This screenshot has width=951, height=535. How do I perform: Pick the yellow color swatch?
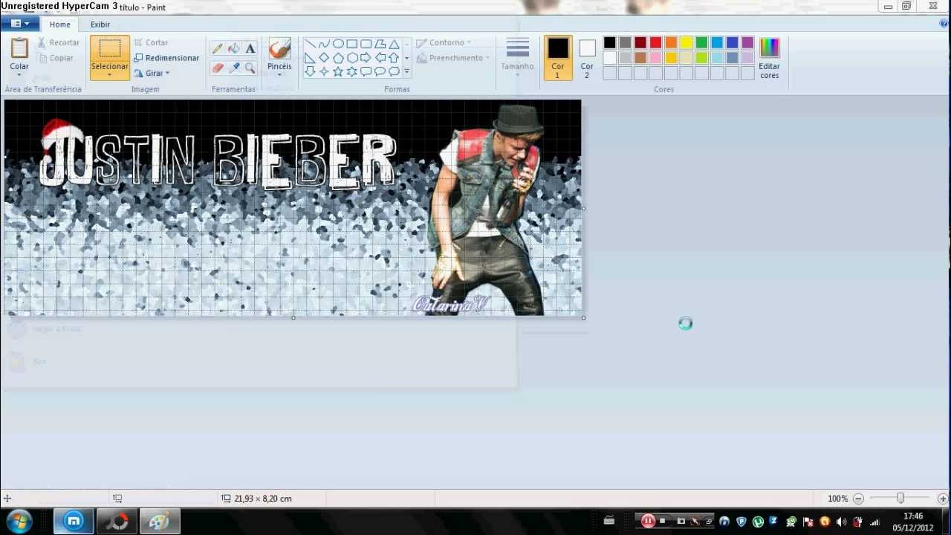[687, 43]
